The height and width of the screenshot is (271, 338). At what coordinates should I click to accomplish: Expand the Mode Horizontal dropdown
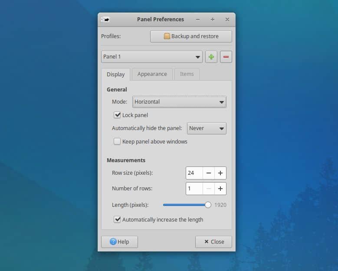pyautogui.click(x=179, y=102)
